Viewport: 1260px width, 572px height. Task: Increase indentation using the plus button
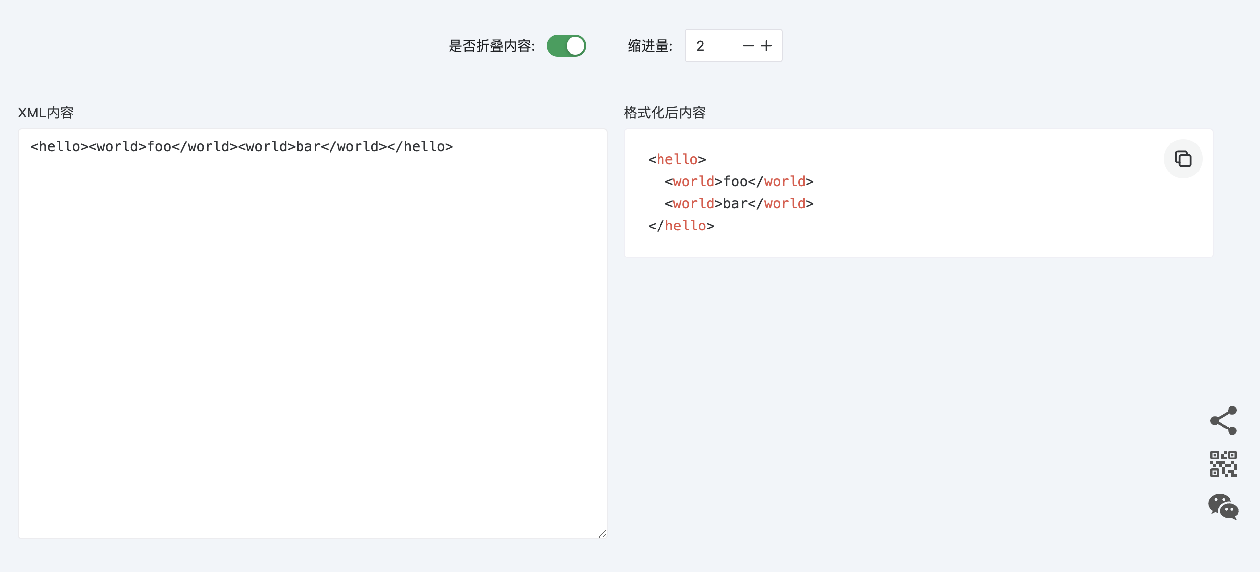(767, 46)
